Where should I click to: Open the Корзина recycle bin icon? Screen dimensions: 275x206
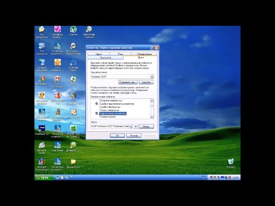[x=231, y=164]
